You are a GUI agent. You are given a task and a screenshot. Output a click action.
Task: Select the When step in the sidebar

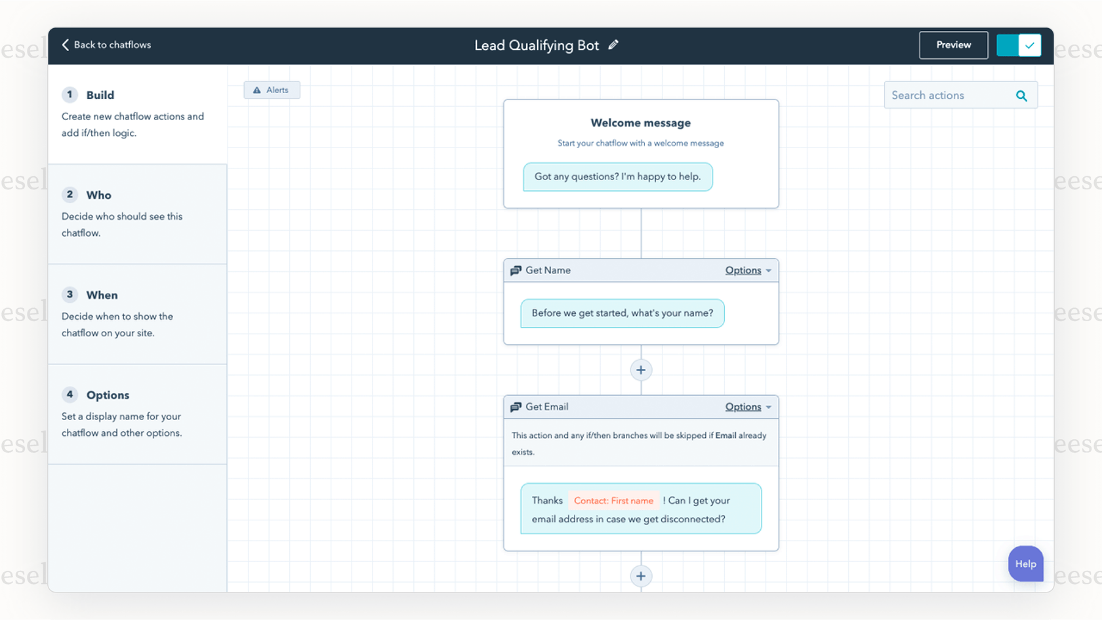pyautogui.click(x=102, y=295)
